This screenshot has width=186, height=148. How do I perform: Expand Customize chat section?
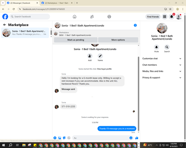click(162, 58)
